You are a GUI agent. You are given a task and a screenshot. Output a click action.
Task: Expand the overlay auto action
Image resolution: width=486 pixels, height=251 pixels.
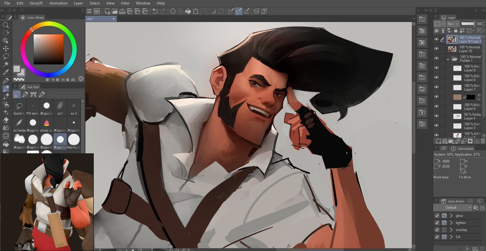pyautogui.click(x=451, y=230)
